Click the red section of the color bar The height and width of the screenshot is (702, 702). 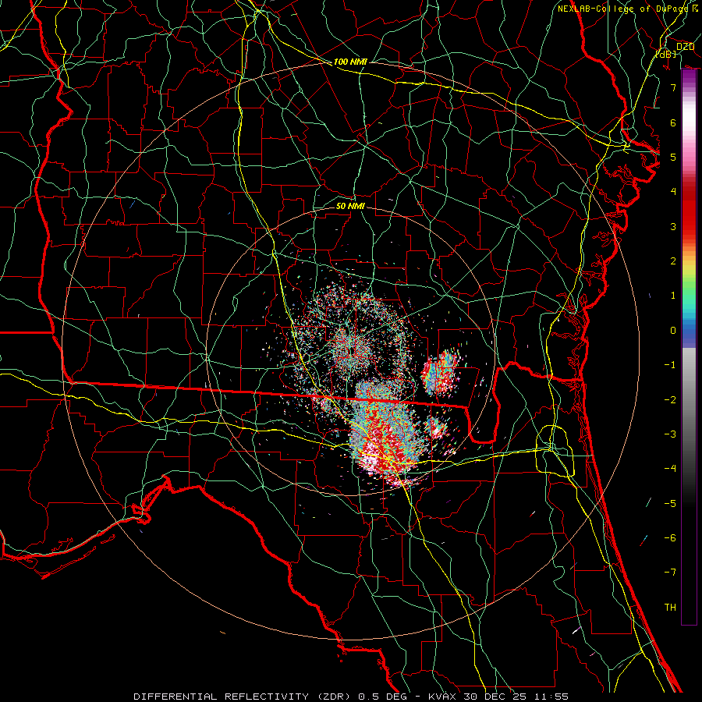point(689,211)
